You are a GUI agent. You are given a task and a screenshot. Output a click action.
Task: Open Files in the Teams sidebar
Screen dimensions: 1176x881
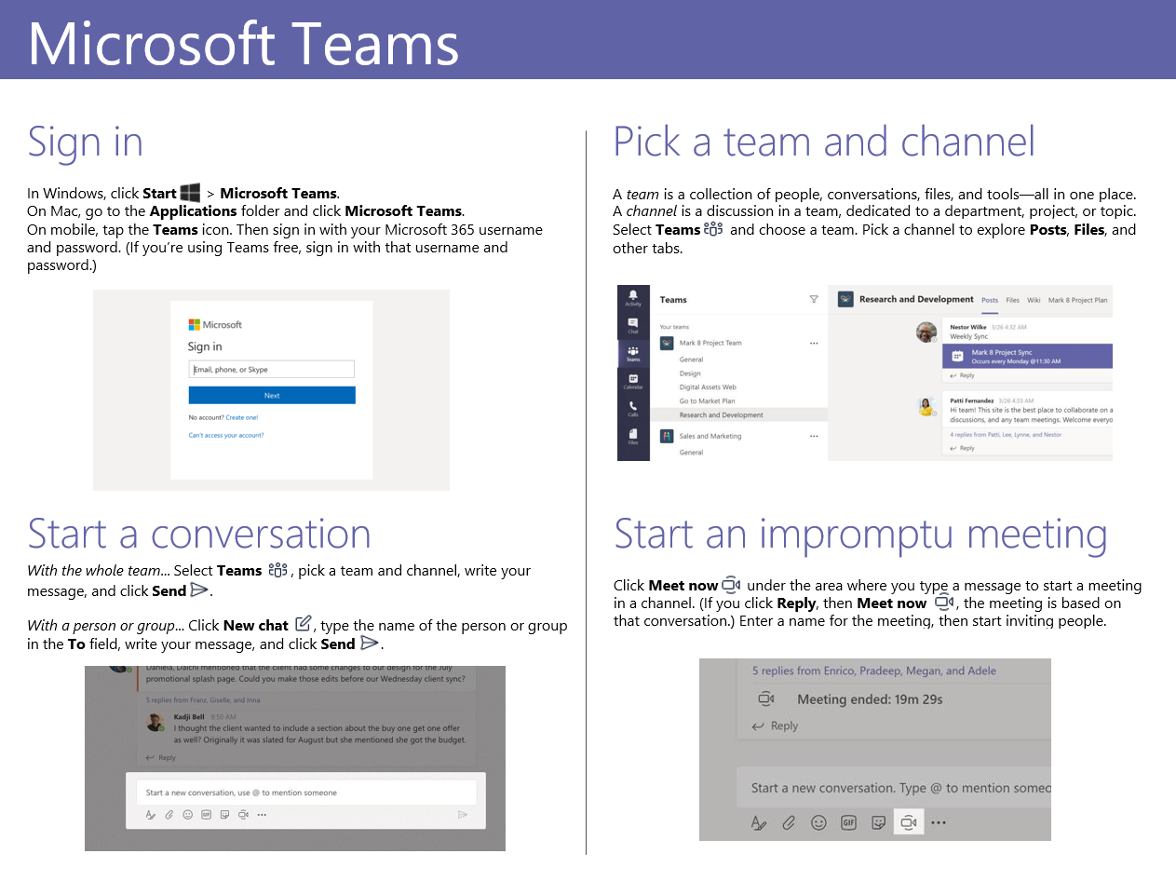click(633, 436)
